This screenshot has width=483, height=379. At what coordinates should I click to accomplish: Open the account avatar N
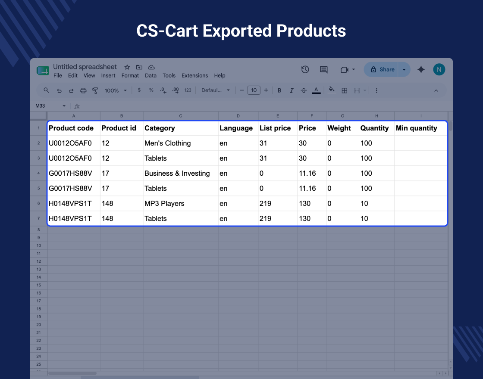point(439,69)
